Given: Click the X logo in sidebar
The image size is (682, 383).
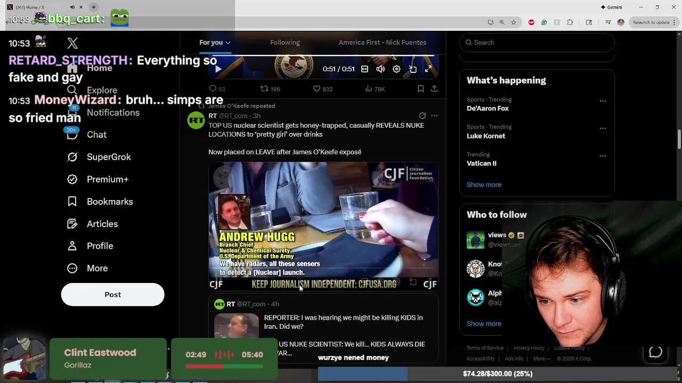Looking at the screenshot, I should [72, 44].
